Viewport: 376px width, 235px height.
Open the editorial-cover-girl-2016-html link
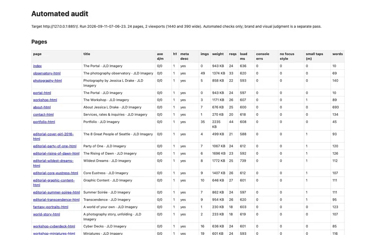(53, 136)
